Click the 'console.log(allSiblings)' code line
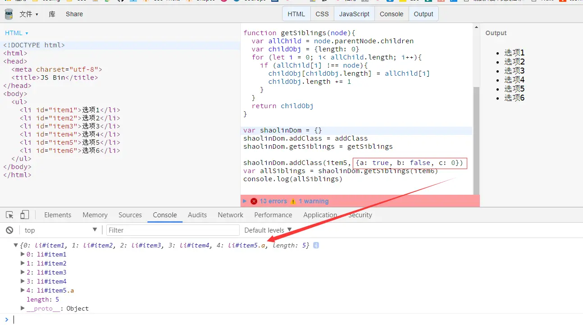This screenshot has height=325, width=583. [293, 179]
